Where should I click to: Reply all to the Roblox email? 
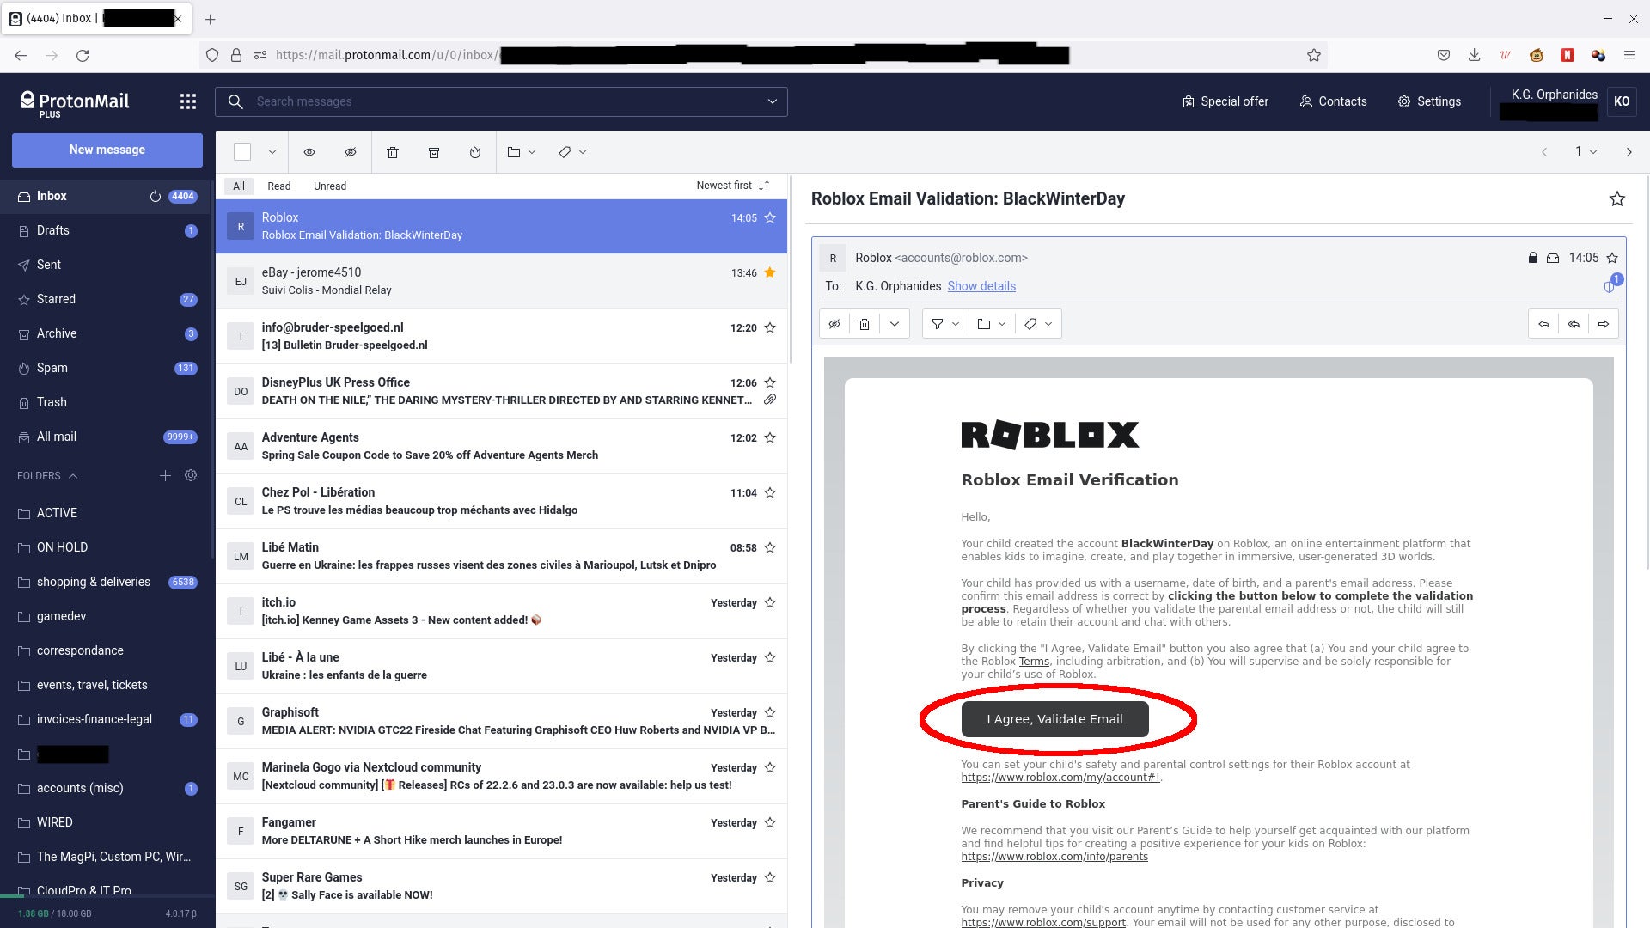[1574, 324]
